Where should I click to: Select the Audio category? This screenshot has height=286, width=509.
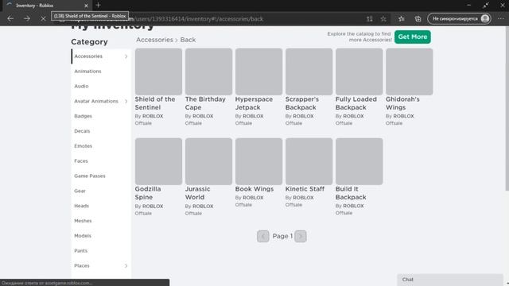(x=81, y=87)
